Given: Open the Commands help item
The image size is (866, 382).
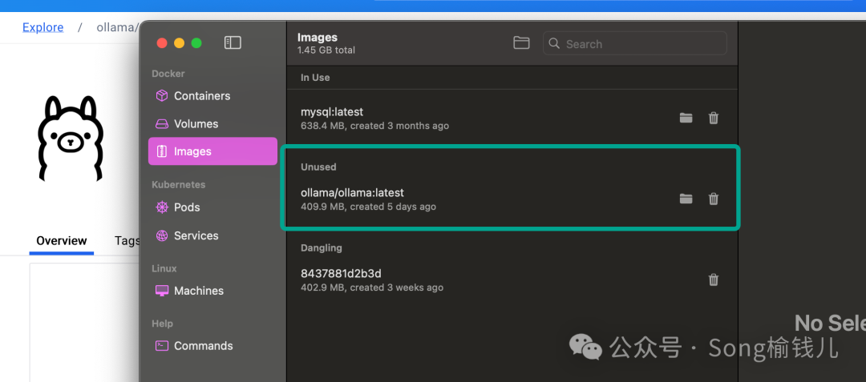Looking at the screenshot, I should [x=212, y=346].
